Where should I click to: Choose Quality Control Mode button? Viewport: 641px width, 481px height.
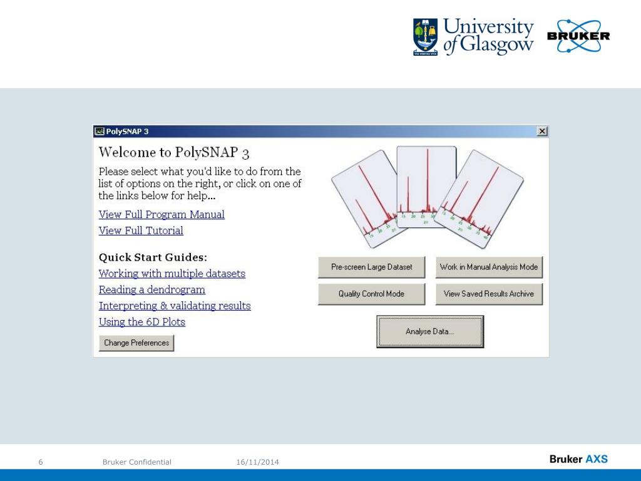372,294
